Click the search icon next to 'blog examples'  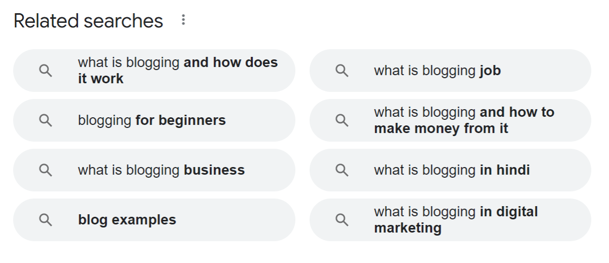pyautogui.click(x=46, y=220)
